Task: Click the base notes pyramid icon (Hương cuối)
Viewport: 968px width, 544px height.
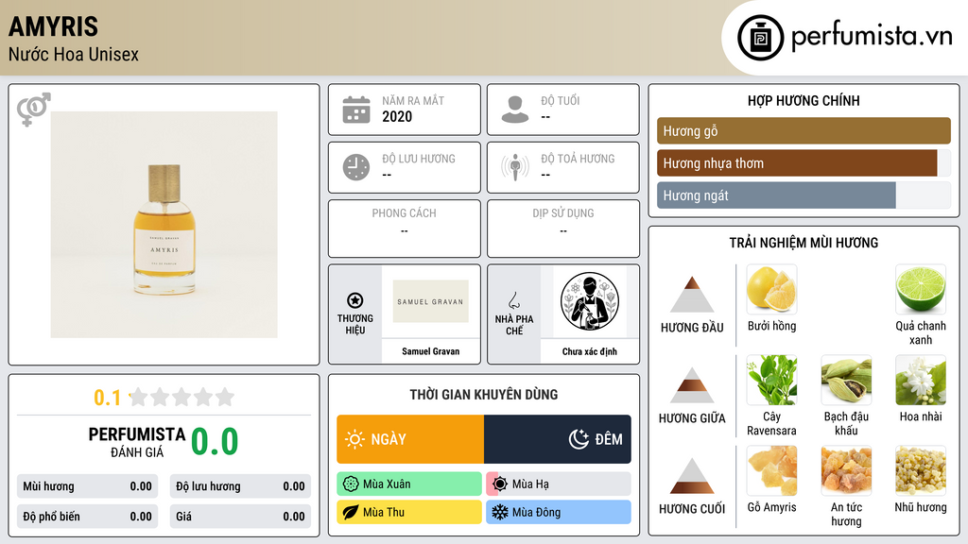Action: coord(692,476)
